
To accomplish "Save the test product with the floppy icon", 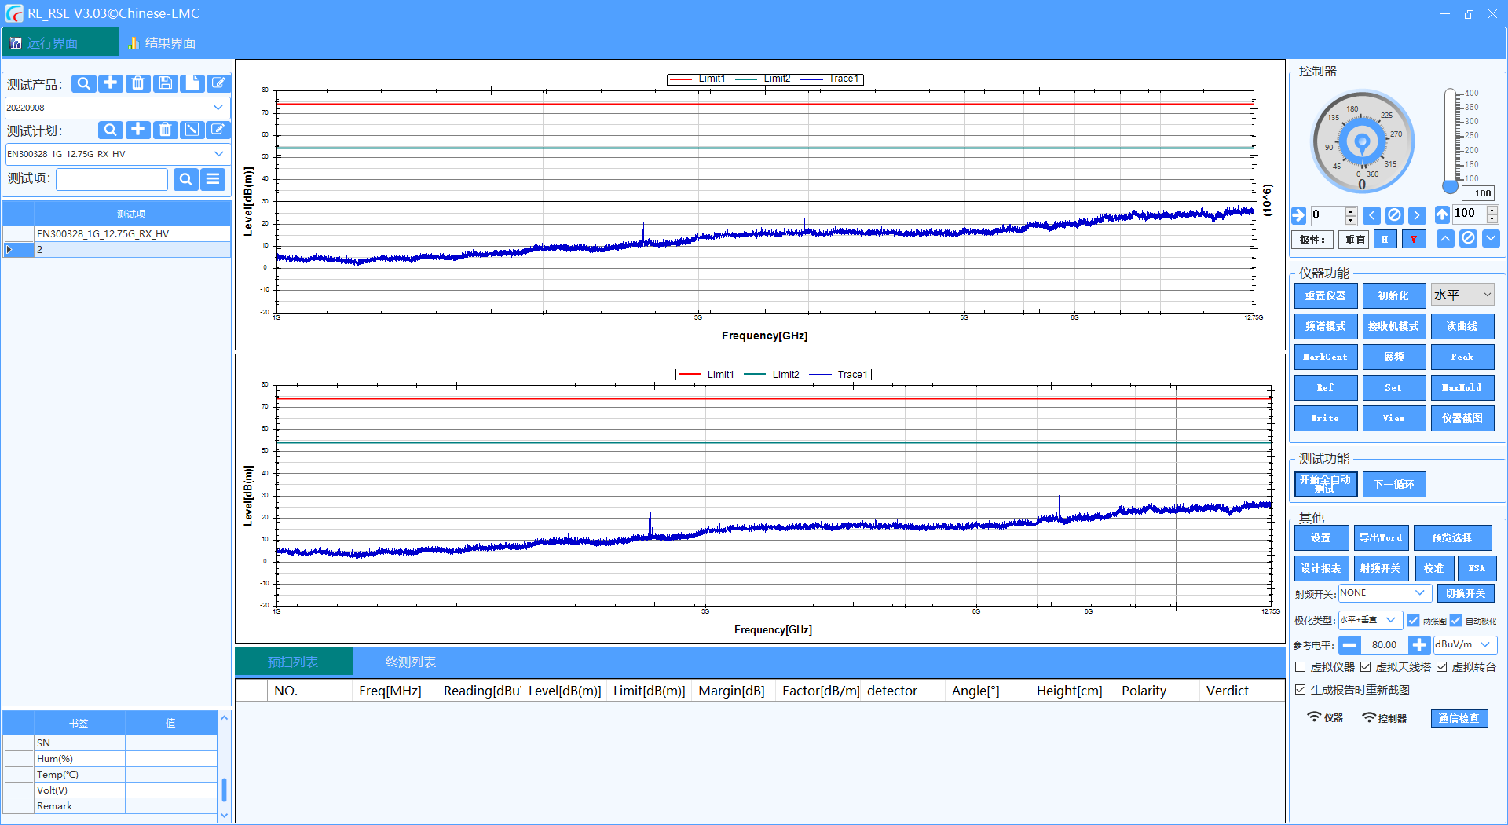I will point(165,83).
